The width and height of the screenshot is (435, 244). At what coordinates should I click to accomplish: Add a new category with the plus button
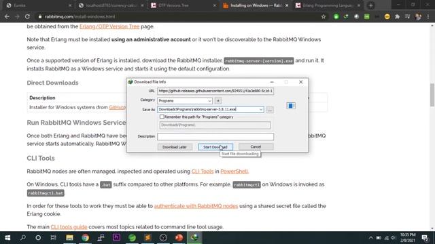[218, 101]
